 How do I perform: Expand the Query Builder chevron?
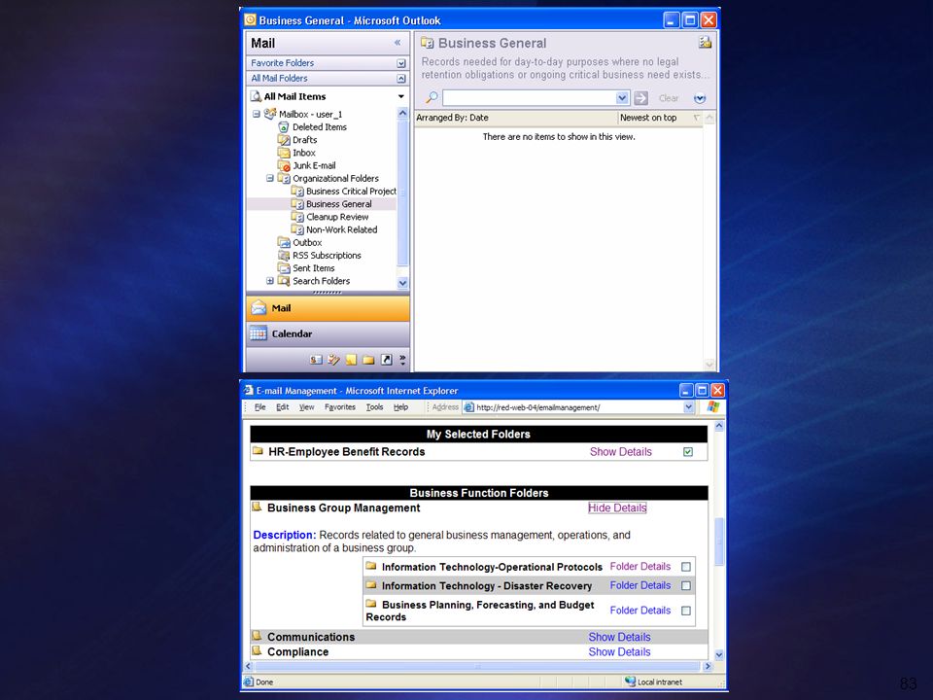coord(700,98)
